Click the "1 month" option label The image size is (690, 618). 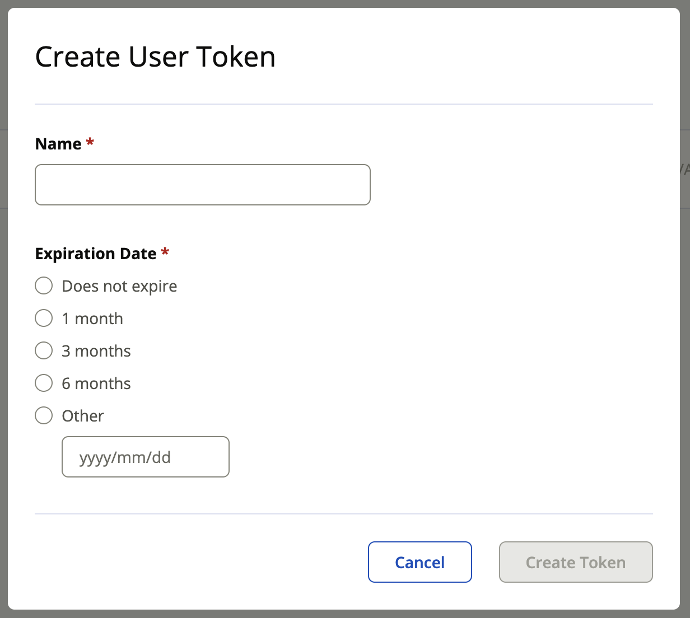92,319
